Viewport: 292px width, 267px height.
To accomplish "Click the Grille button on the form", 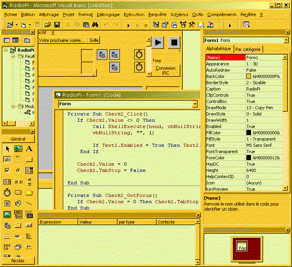I will coord(94,40).
